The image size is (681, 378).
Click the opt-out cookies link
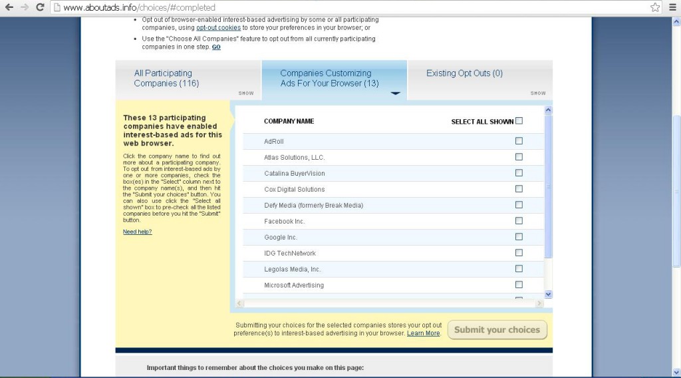pos(218,28)
